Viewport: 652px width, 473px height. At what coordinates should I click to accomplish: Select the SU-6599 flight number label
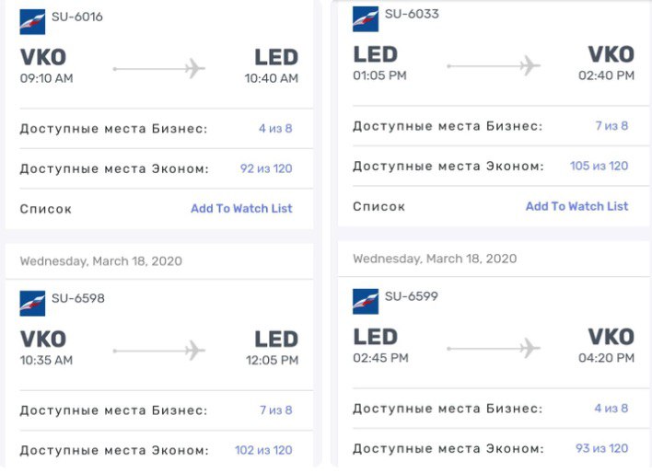412,296
